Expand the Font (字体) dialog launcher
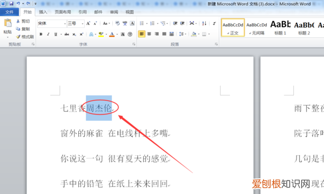 tap(134, 44)
